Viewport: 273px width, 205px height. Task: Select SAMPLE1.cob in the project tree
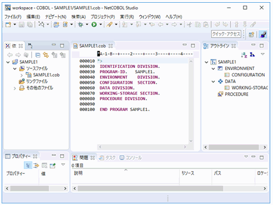tap(46, 75)
